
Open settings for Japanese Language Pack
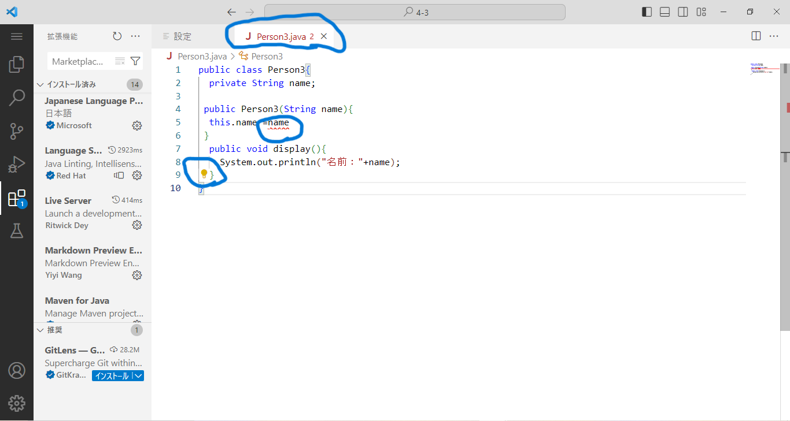coord(136,125)
